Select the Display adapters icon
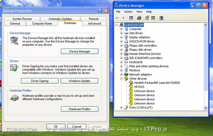This screenshot has width=213, height=136. pyautogui.click(x=126, y=37)
